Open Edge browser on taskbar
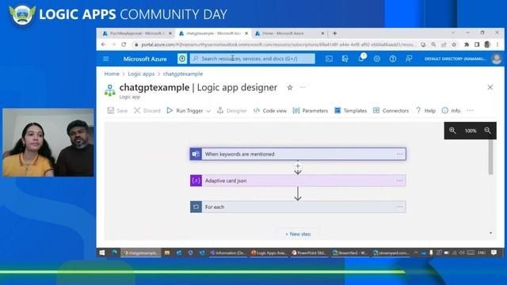 pyautogui.click(x=114, y=253)
